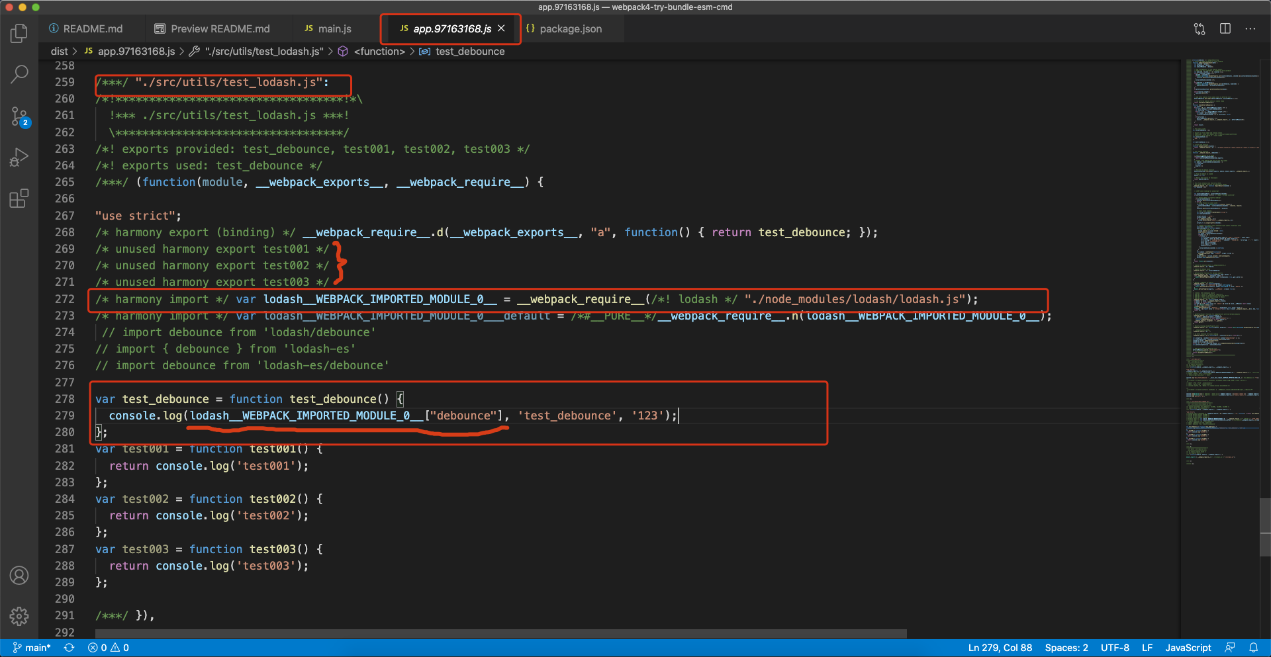This screenshot has width=1271, height=657.
Task: Click the "a" string on line 268
Action: [600, 232]
